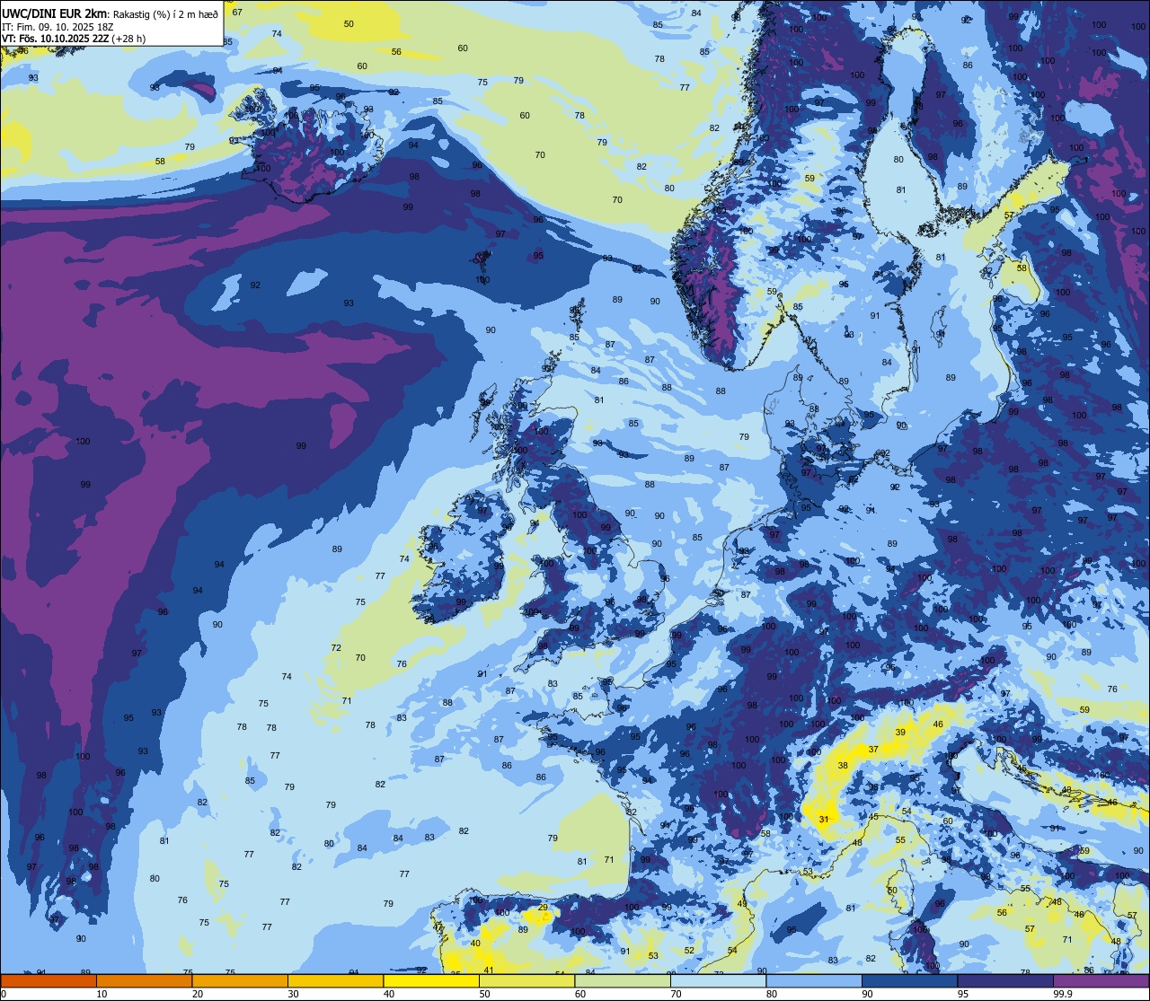Click the 'UWC/DINI EUR 2km' title text
The image size is (1150, 1001).
(x=55, y=13)
